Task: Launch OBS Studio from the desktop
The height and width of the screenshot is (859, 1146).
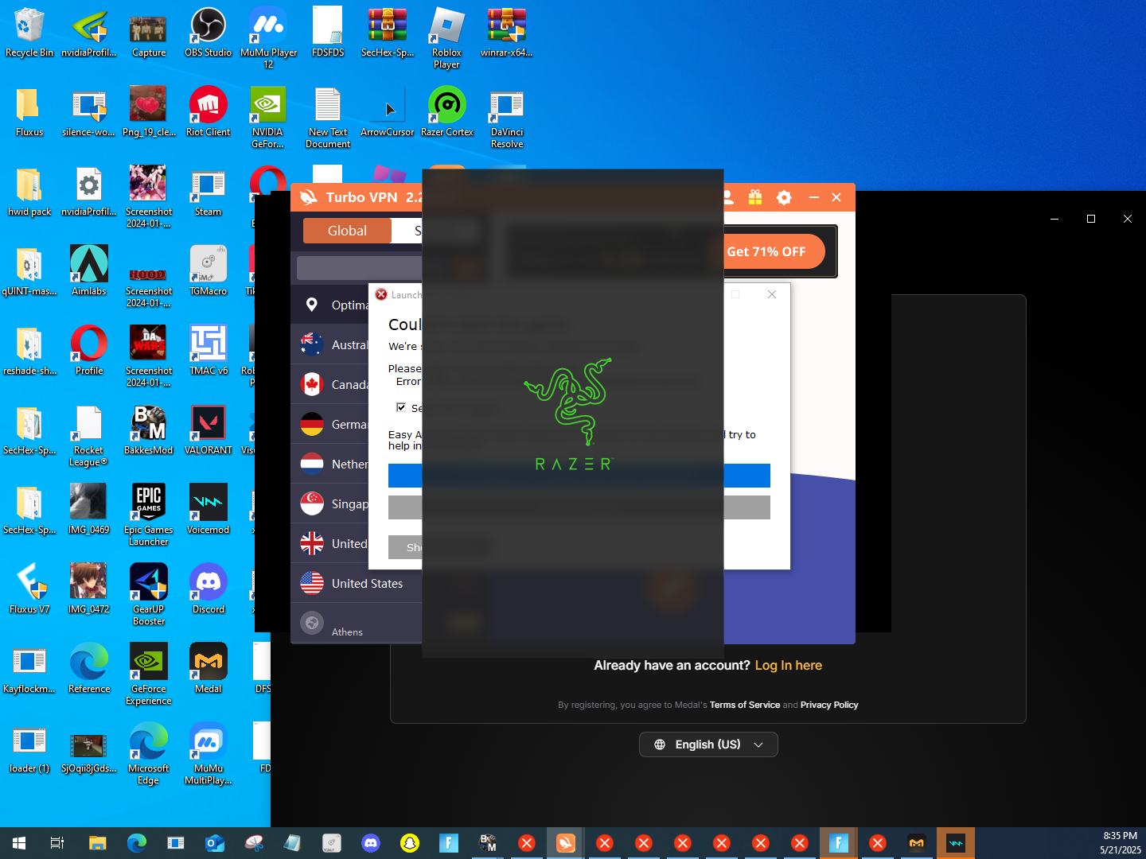Action: (209, 33)
